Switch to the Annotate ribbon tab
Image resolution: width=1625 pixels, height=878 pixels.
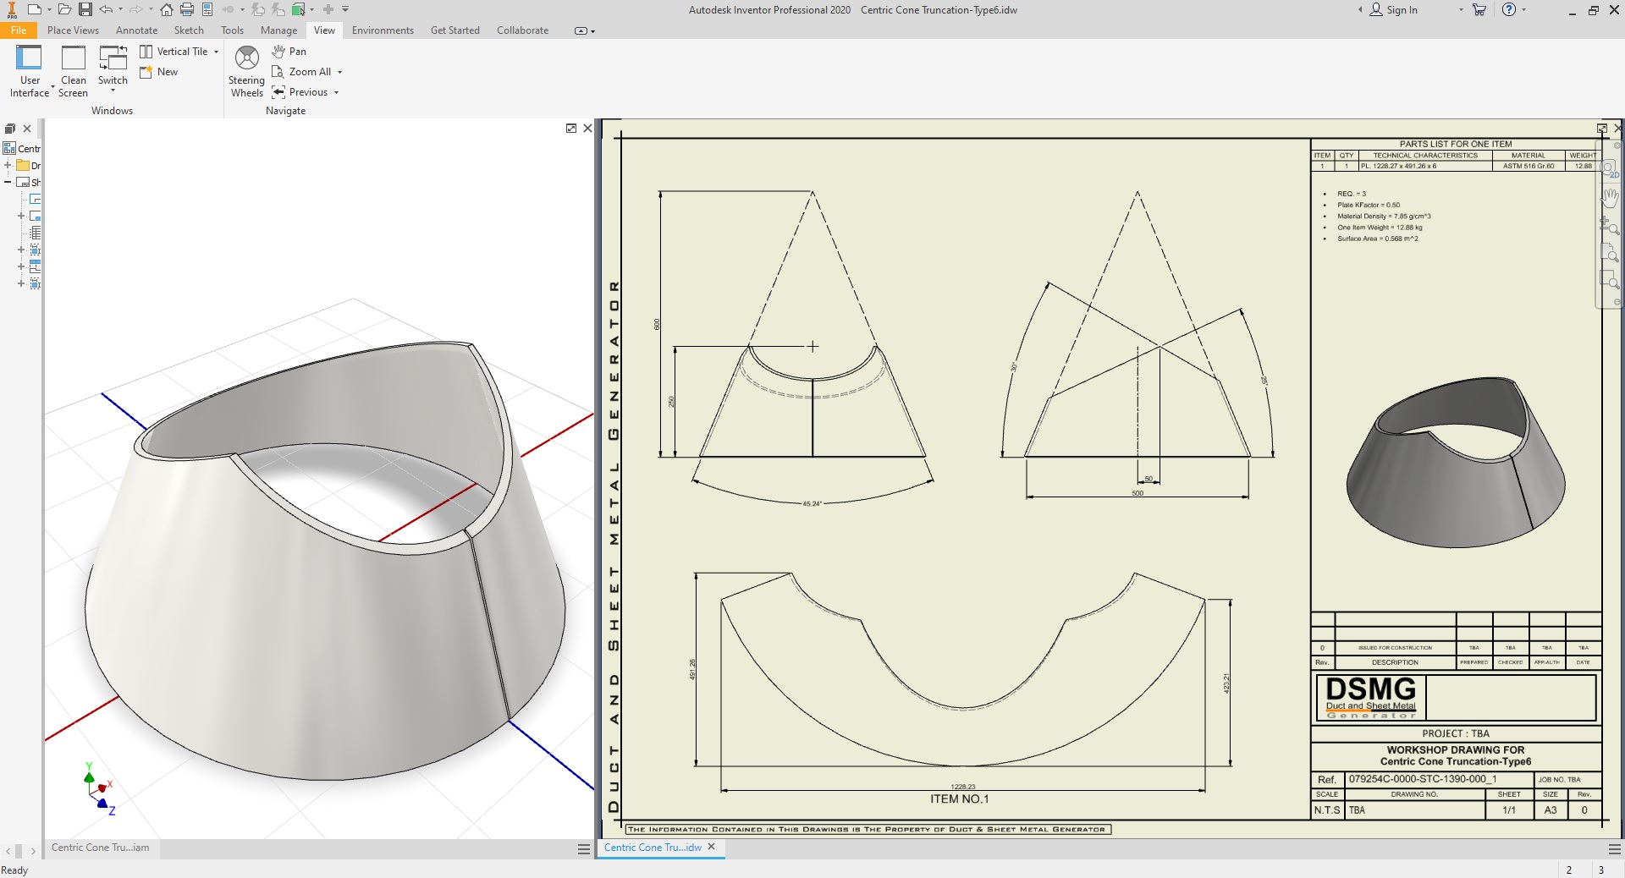tap(136, 30)
